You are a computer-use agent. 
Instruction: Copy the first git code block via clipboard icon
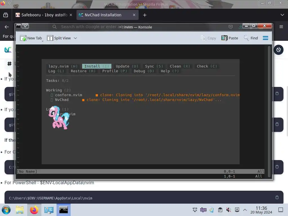(277, 93)
